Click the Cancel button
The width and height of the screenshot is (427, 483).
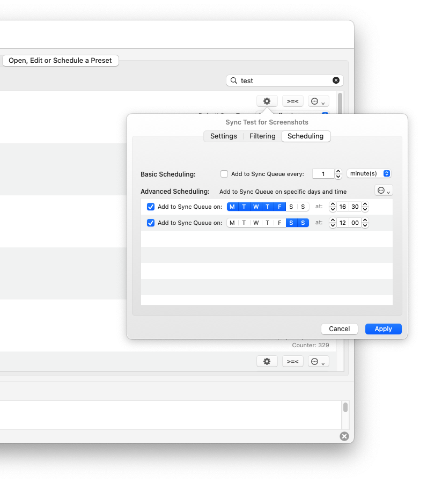tap(339, 329)
